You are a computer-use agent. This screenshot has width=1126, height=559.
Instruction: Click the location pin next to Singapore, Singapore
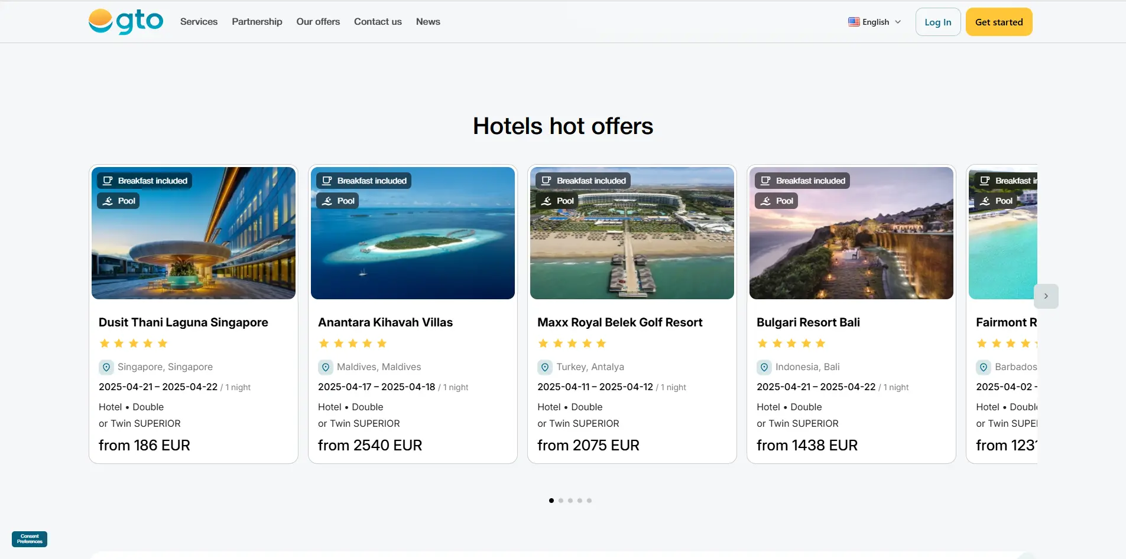coord(106,367)
